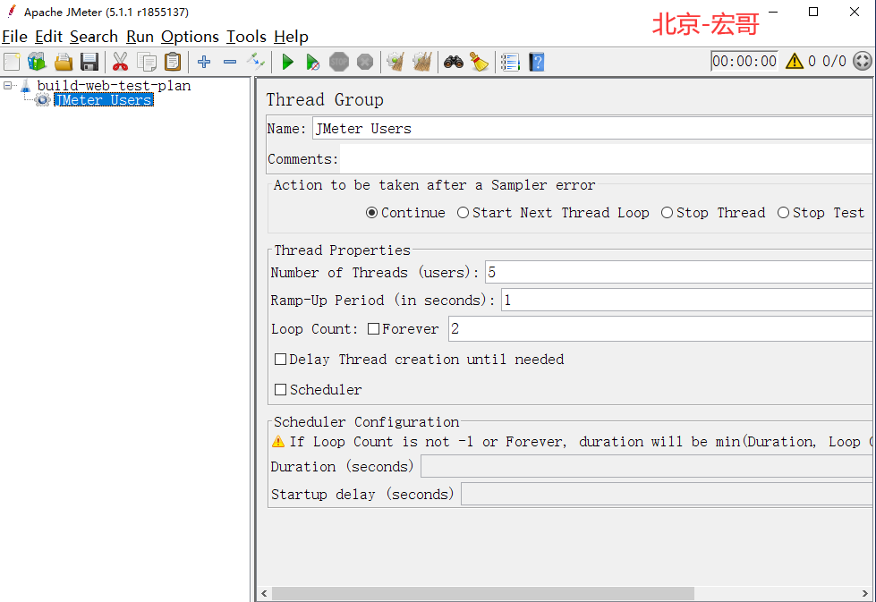876x602 pixels.
Task: Click the 0/0 thread count indicator
Action: [x=834, y=61]
